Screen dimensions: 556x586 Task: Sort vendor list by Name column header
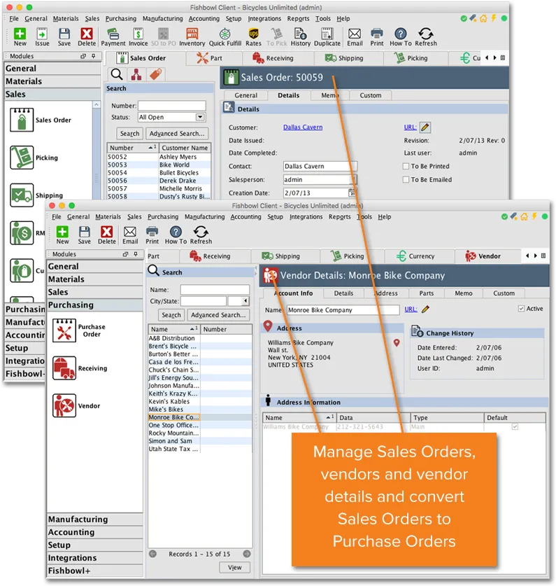click(x=173, y=329)
